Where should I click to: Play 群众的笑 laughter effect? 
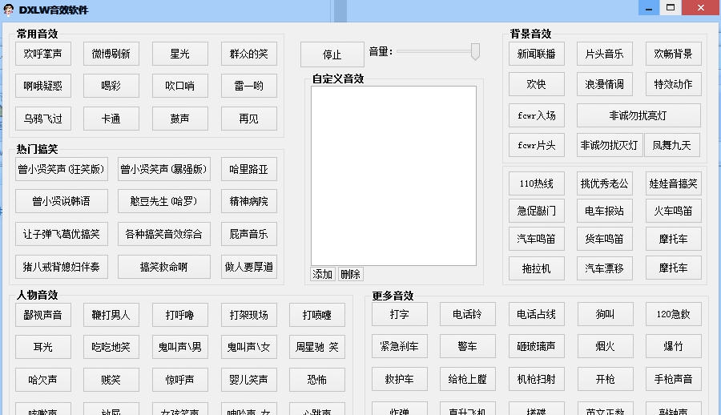click(249, 54)
